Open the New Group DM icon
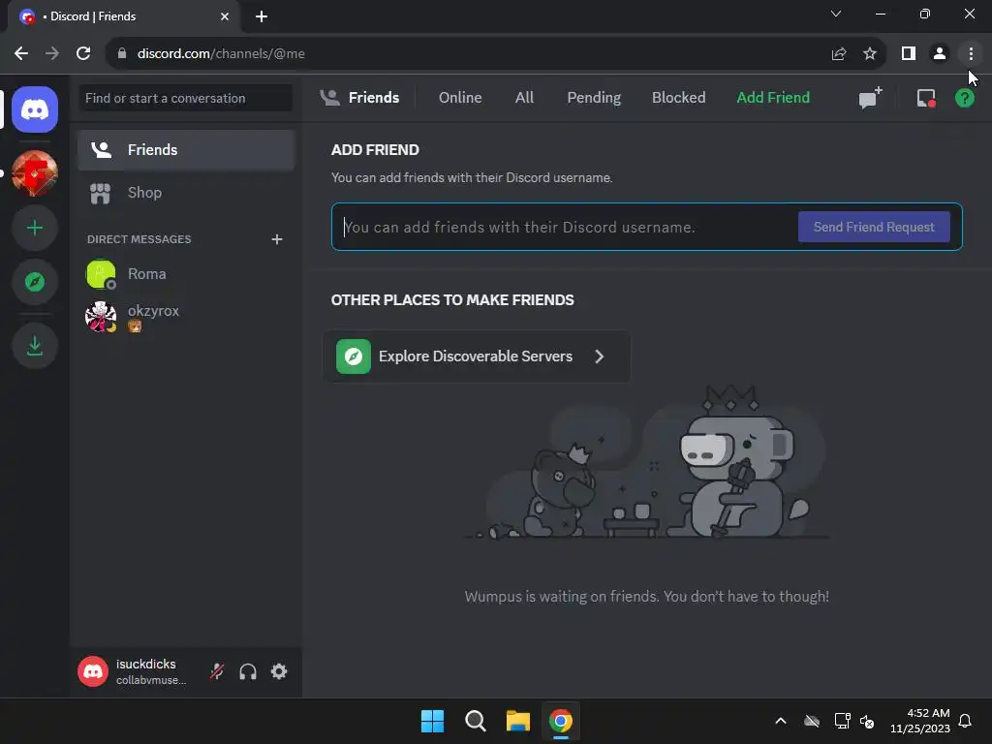This screenshot has height=744, width=992. (x=870, y=98)
